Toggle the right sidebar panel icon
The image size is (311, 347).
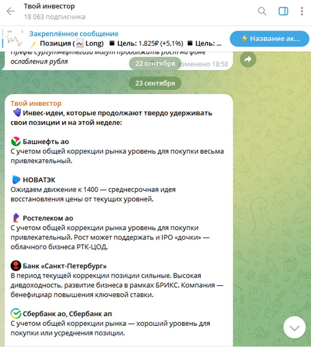click(283, 11)
